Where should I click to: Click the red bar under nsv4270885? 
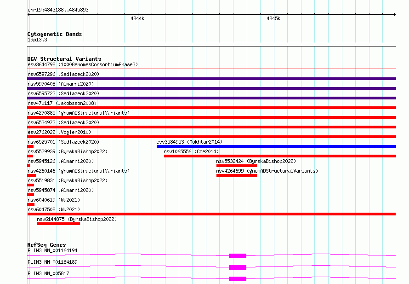pos(211,117)
